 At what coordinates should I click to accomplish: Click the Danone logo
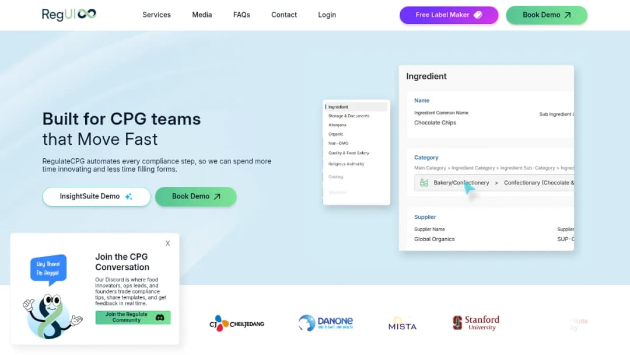tap(326, 323)
